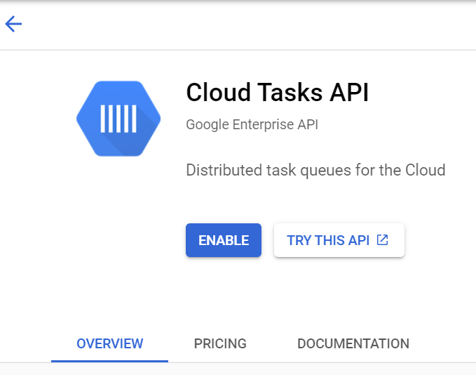This screenshot has width=476, height=375.
Task: Click the blue underline beneath Overview
Action: click(x=109, y=361)
